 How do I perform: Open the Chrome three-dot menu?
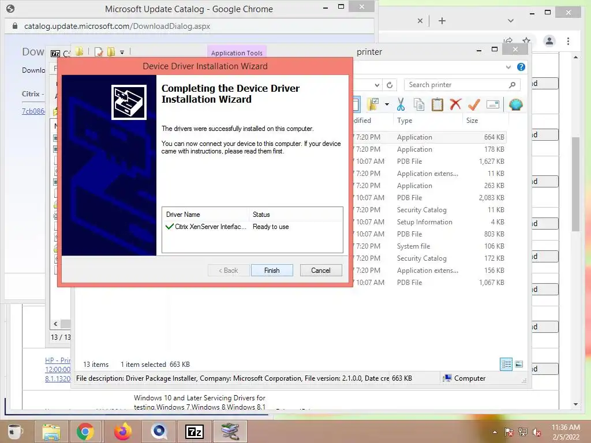coord(568,41)
